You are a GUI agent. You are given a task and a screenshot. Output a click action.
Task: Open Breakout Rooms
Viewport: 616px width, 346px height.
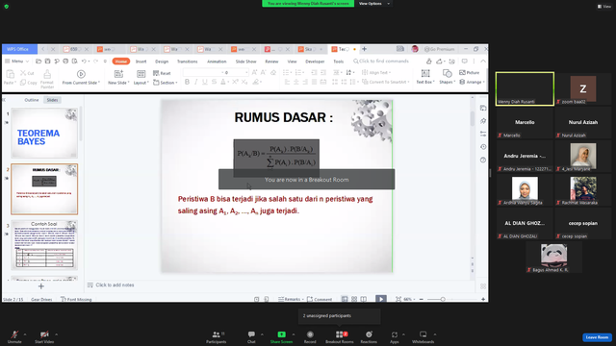click(x=340, y=336)
